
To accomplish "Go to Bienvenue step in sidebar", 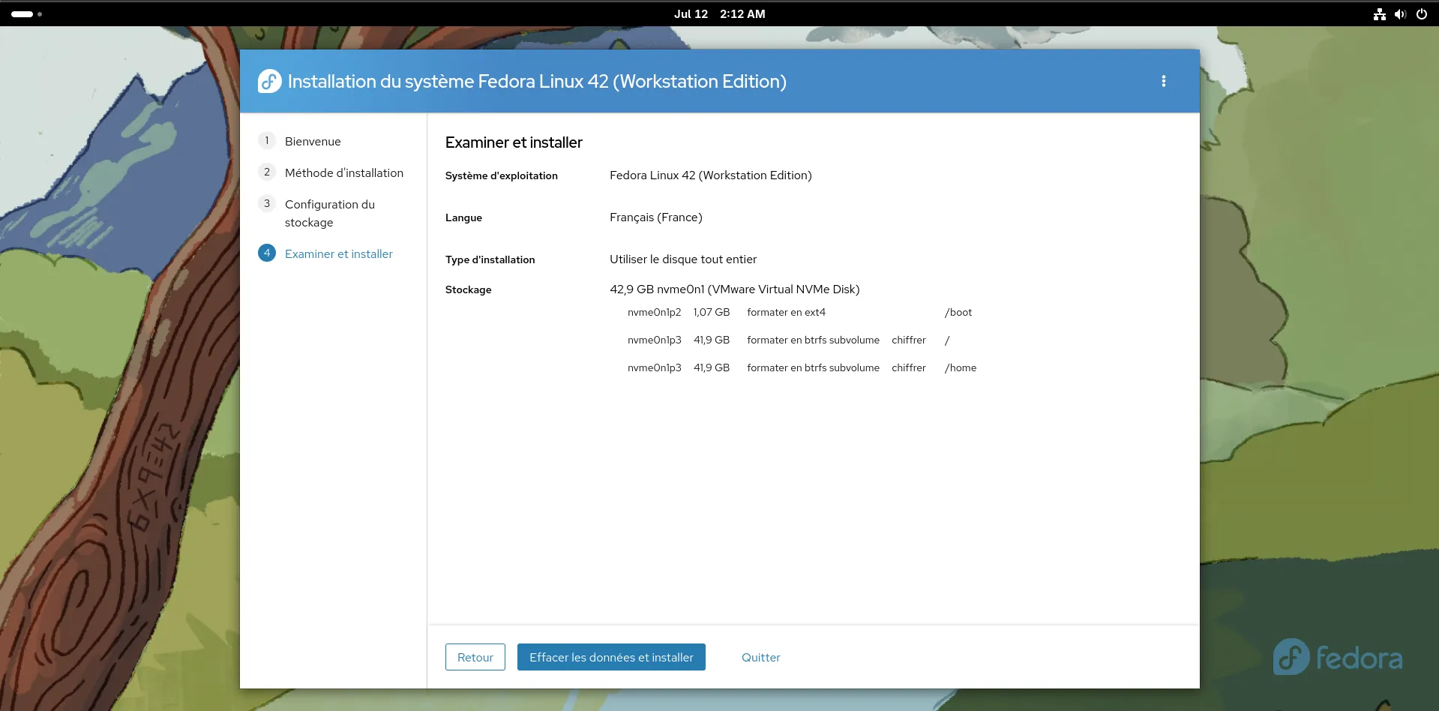I will 313,142.
